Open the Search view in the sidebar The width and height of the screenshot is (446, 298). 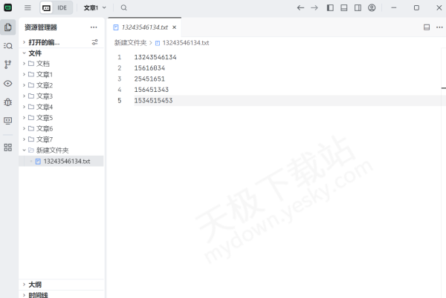(x=8, y=46)
